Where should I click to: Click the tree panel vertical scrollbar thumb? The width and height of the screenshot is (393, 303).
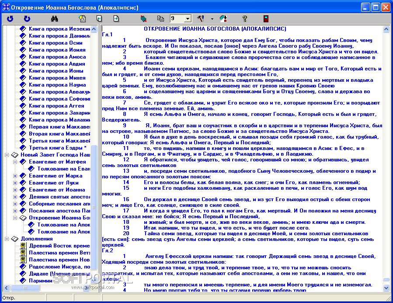point(94,208)
